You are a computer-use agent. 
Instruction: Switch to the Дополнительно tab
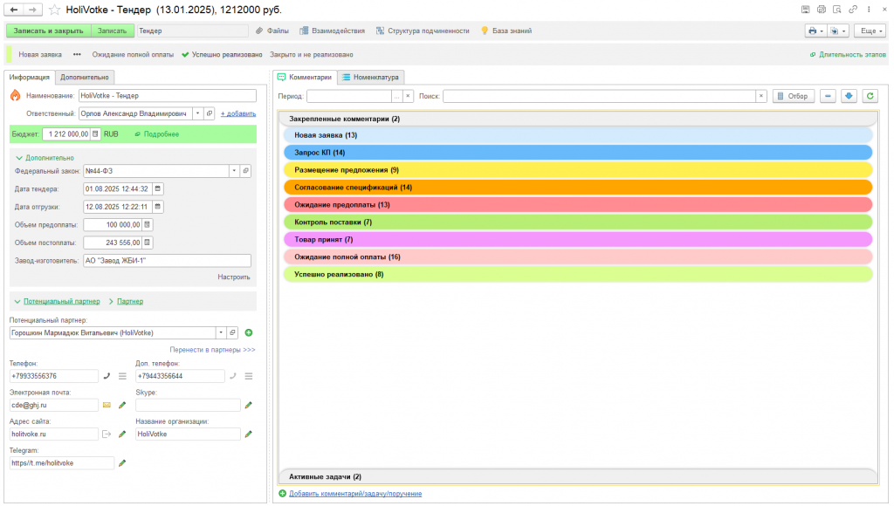point(85,77)
